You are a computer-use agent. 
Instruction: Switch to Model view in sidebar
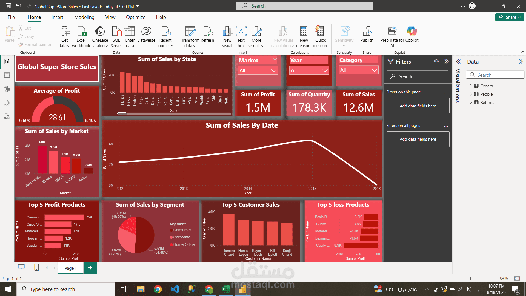pyautogui.click(x=7, y=89)
